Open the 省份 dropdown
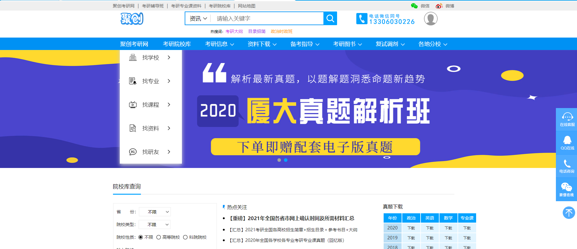The height and width of the screenshot is (249, 577). click(155, 212)
